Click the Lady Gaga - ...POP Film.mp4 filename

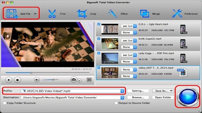click(156, 53)
